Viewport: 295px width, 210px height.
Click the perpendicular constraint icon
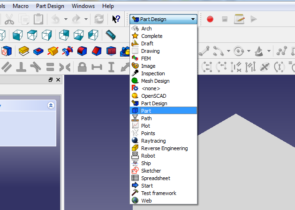[x=21, y=67]
